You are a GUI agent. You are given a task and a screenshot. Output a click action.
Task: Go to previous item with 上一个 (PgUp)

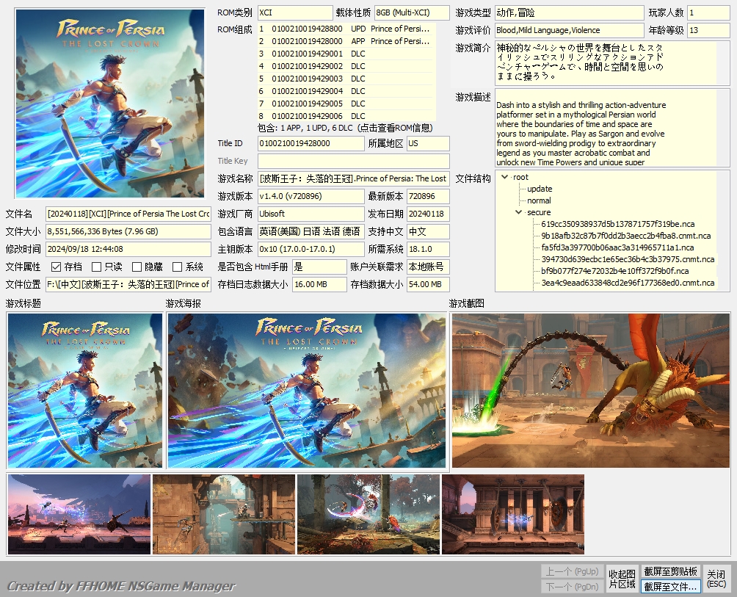pyautogui.click(x=572, y=571)
